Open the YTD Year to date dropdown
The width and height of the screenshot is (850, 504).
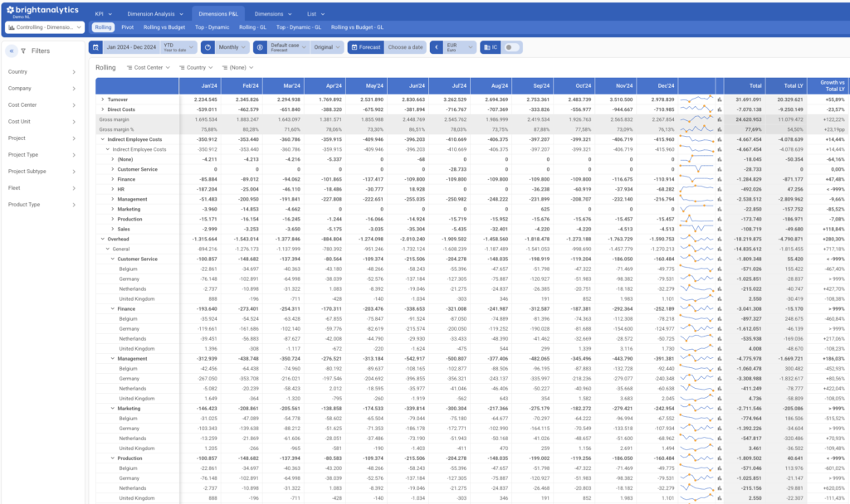click(179, 47)
